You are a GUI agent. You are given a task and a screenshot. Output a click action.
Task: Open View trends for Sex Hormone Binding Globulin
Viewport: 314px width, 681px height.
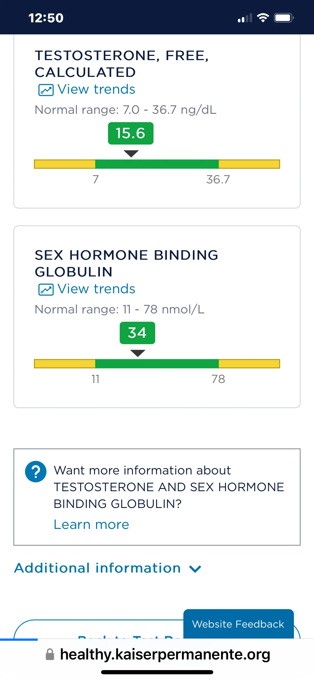click(96, 289)
